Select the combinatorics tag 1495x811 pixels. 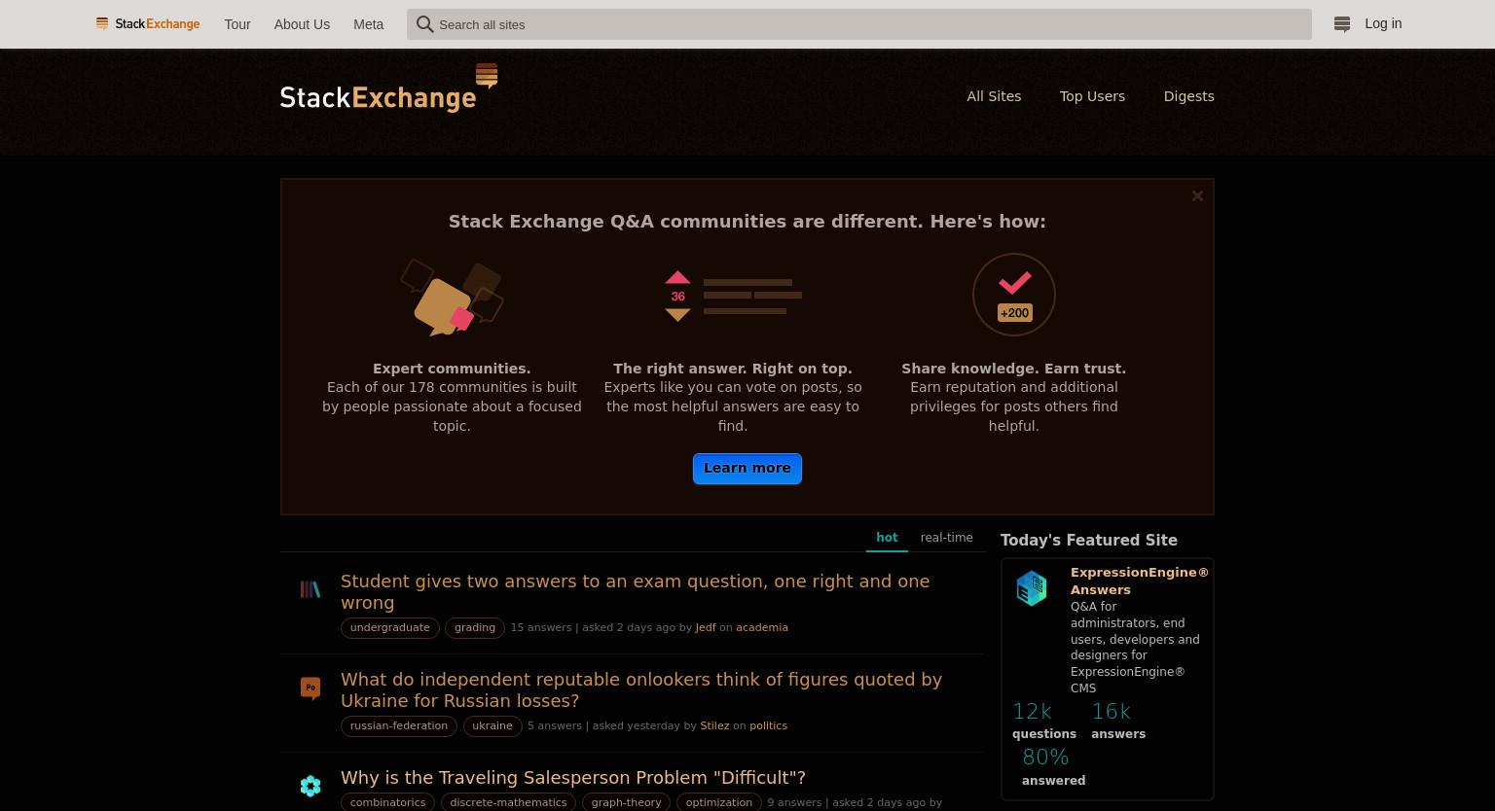coord(387,802)
